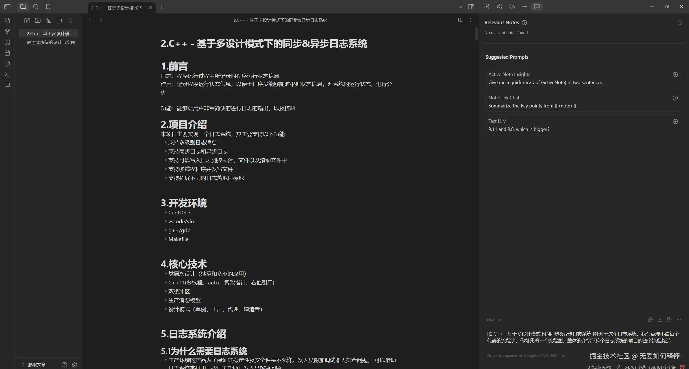Switch to the search tab
The width and height of the screenshot is (689, 369).
tap(36, 7)
